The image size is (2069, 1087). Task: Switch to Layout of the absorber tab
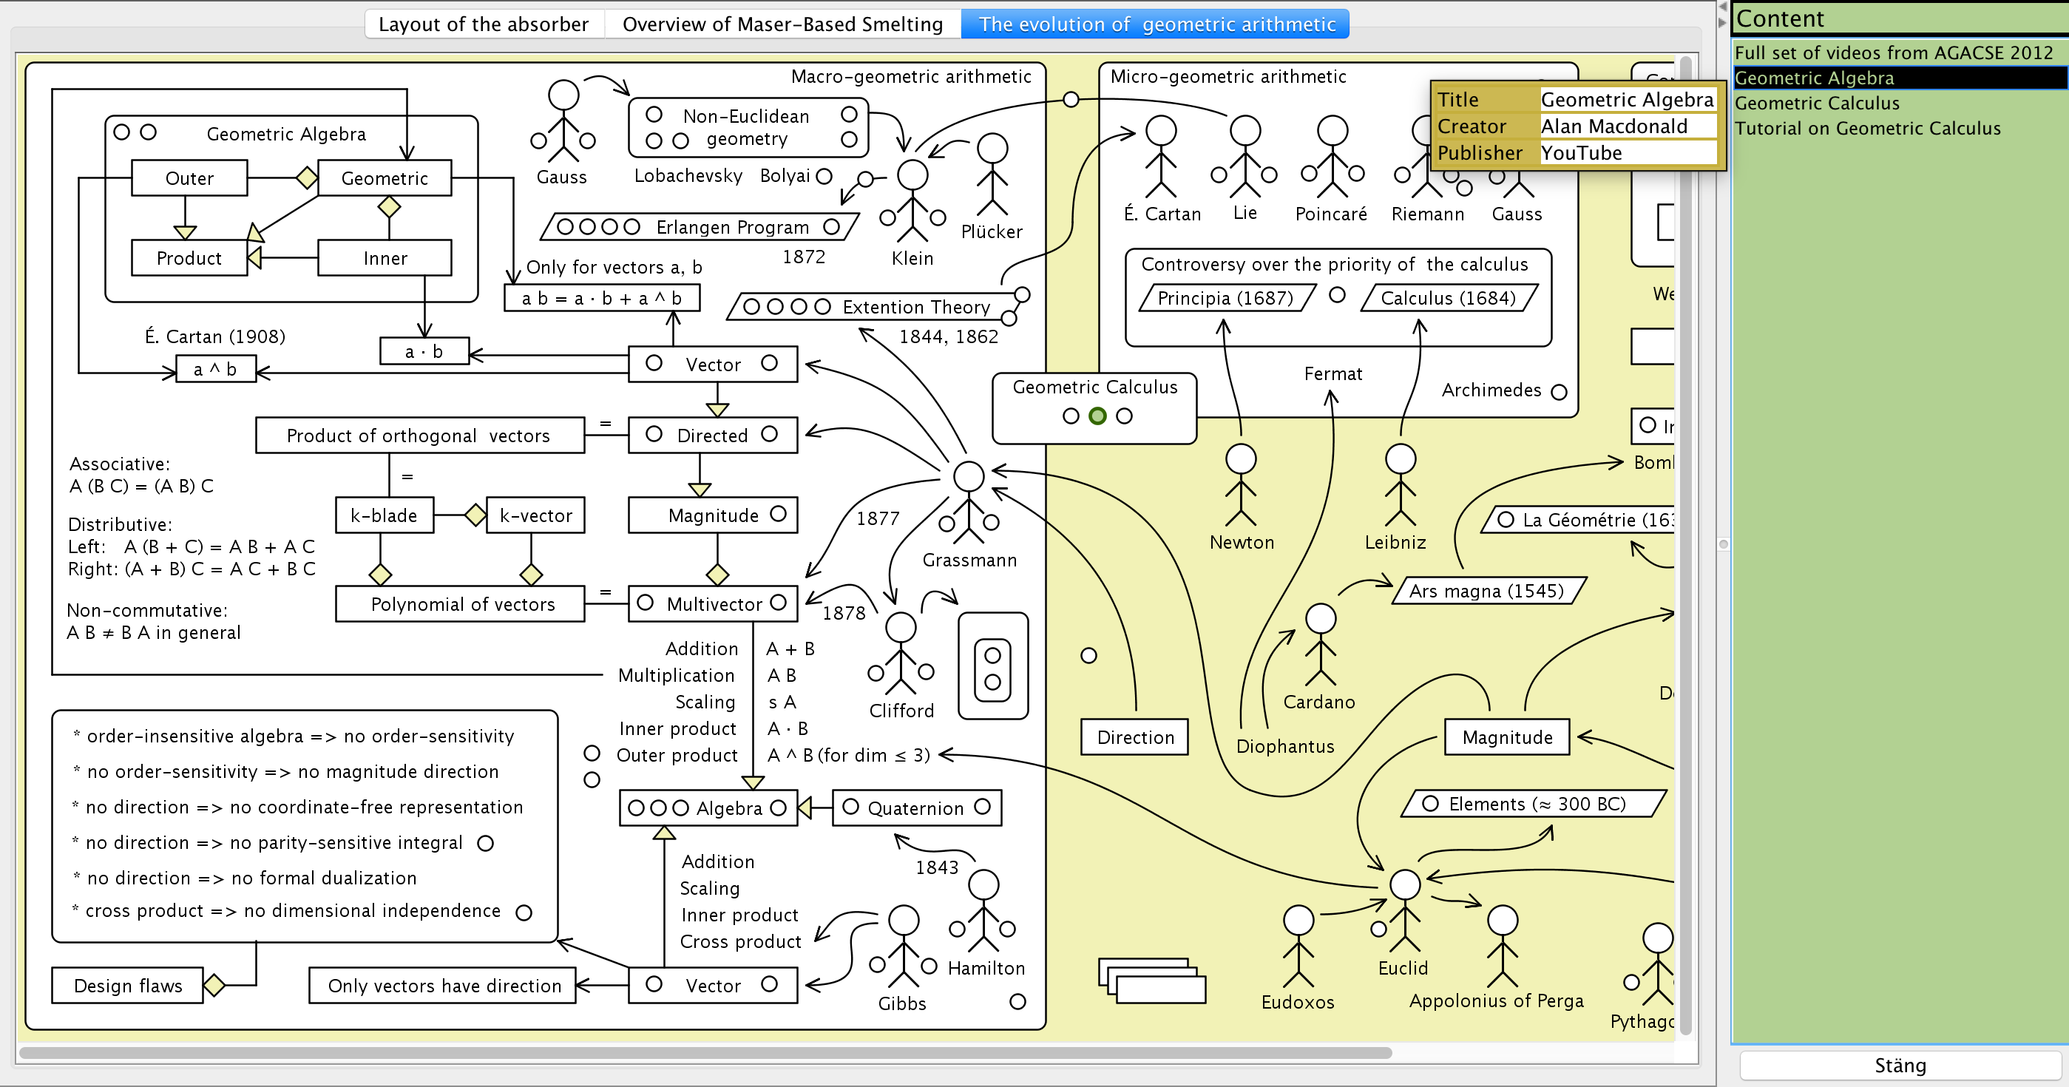(x=484, y=24)
